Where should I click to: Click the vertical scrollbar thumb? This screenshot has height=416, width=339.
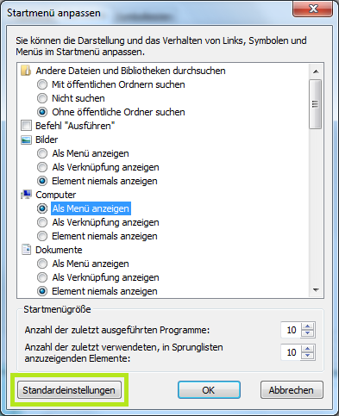point(316,104)
